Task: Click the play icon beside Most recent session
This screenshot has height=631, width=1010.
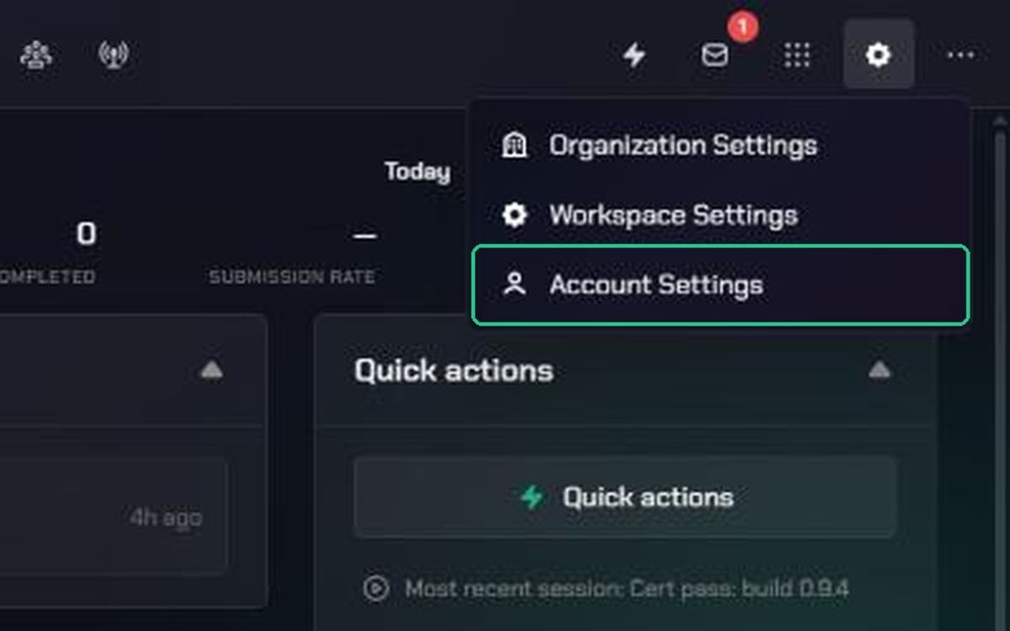Action: click(375, 588)
